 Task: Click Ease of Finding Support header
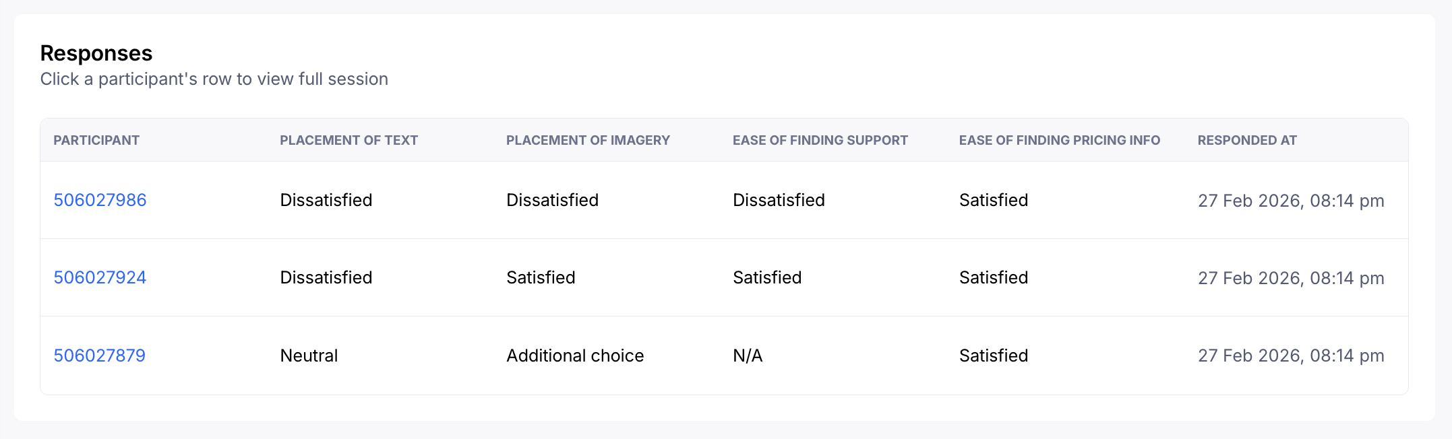pyautogui.click(x=820, y=140)
